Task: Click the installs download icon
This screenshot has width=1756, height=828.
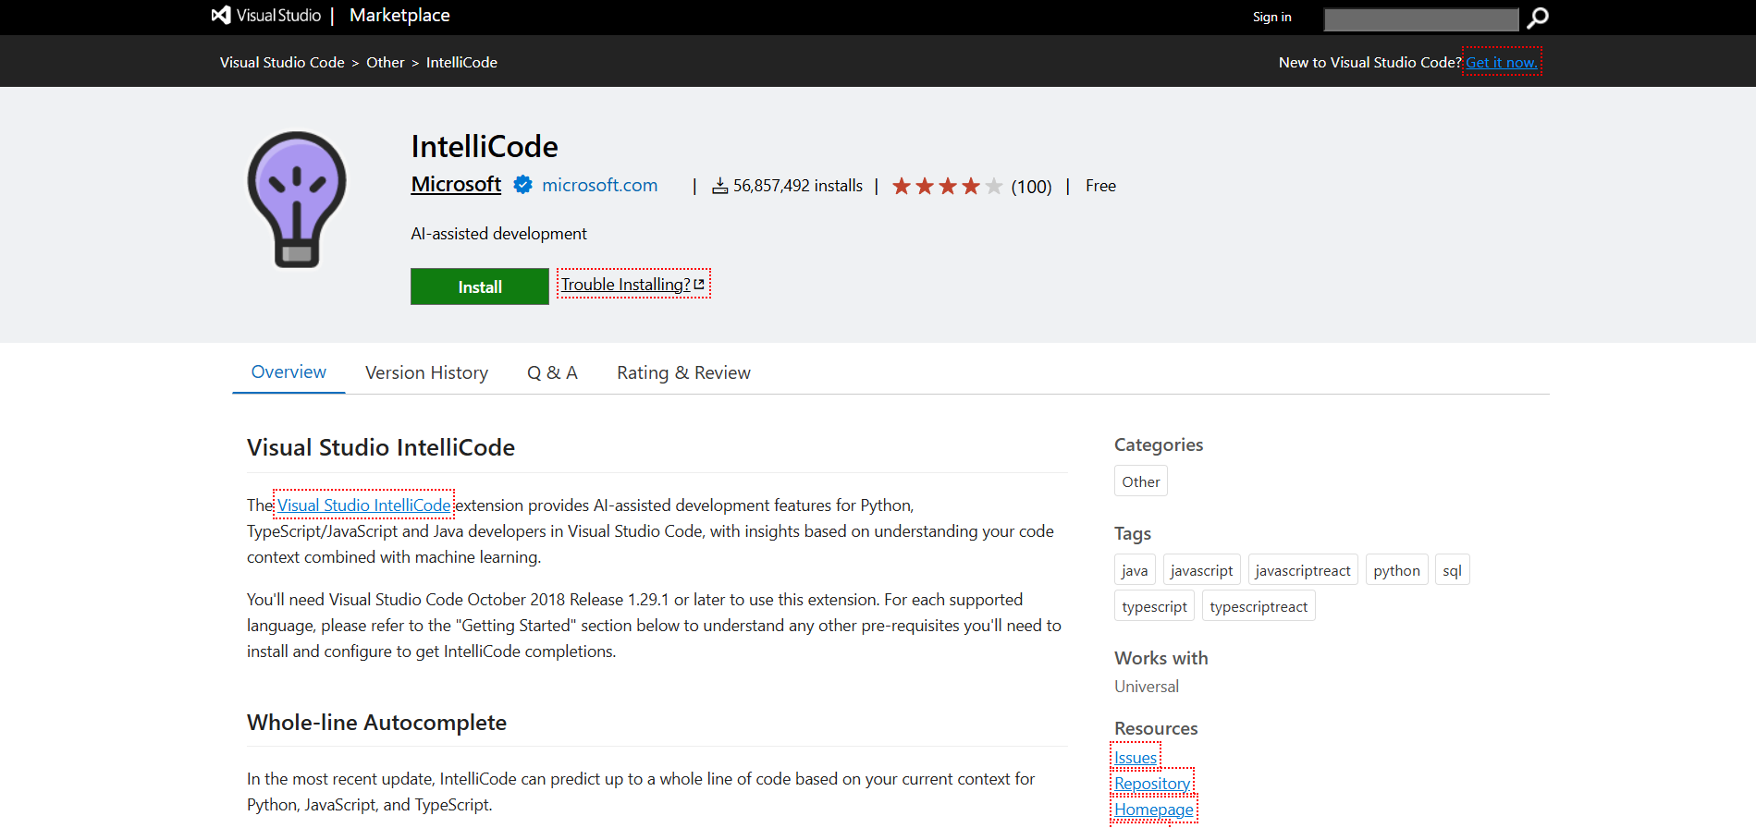Action: coord(719,187)
